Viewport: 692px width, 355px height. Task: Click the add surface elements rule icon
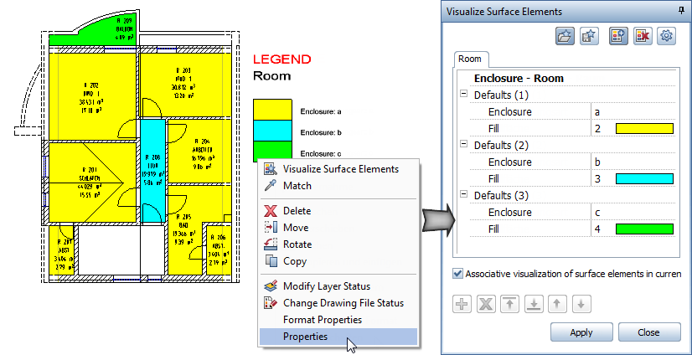(618, 37)
